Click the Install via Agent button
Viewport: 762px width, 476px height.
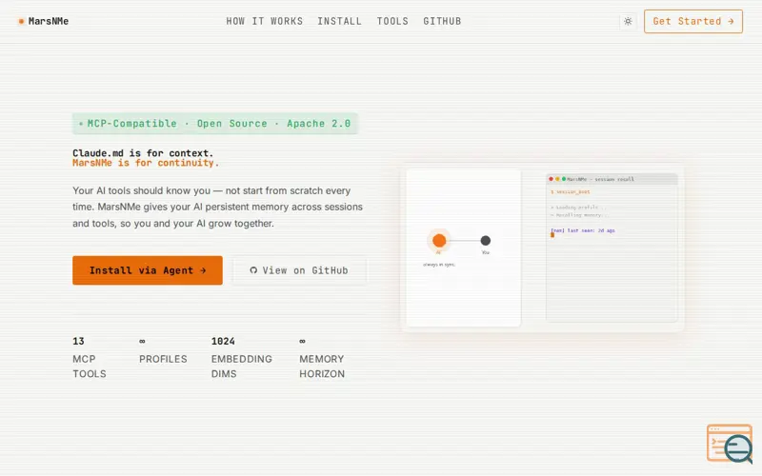click(148, 270)
